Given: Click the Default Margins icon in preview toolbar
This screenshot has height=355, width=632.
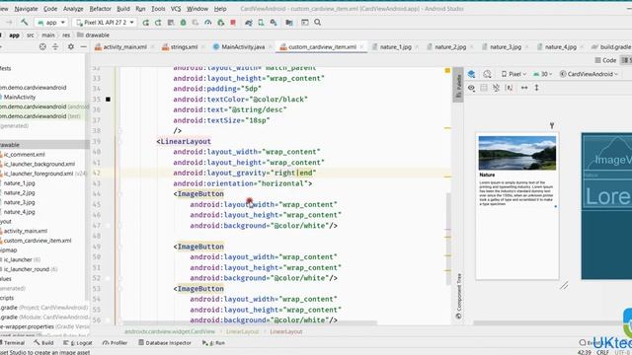Looking at the screenshot, I should coord(510,88).
